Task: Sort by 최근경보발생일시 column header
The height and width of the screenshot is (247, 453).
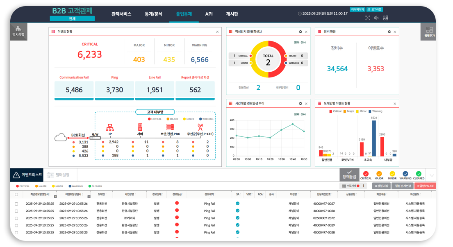Action: point(40,195)
